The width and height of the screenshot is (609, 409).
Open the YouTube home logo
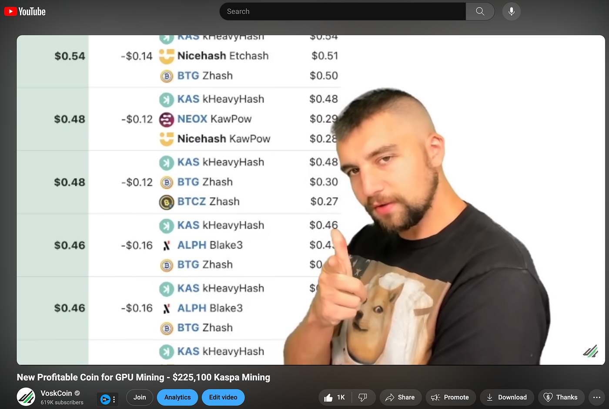click(25, 11)
